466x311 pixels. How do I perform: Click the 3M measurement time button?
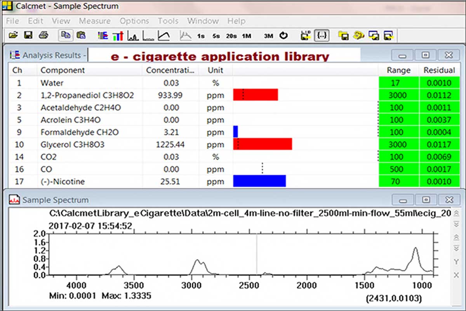[x=268, y=36]
